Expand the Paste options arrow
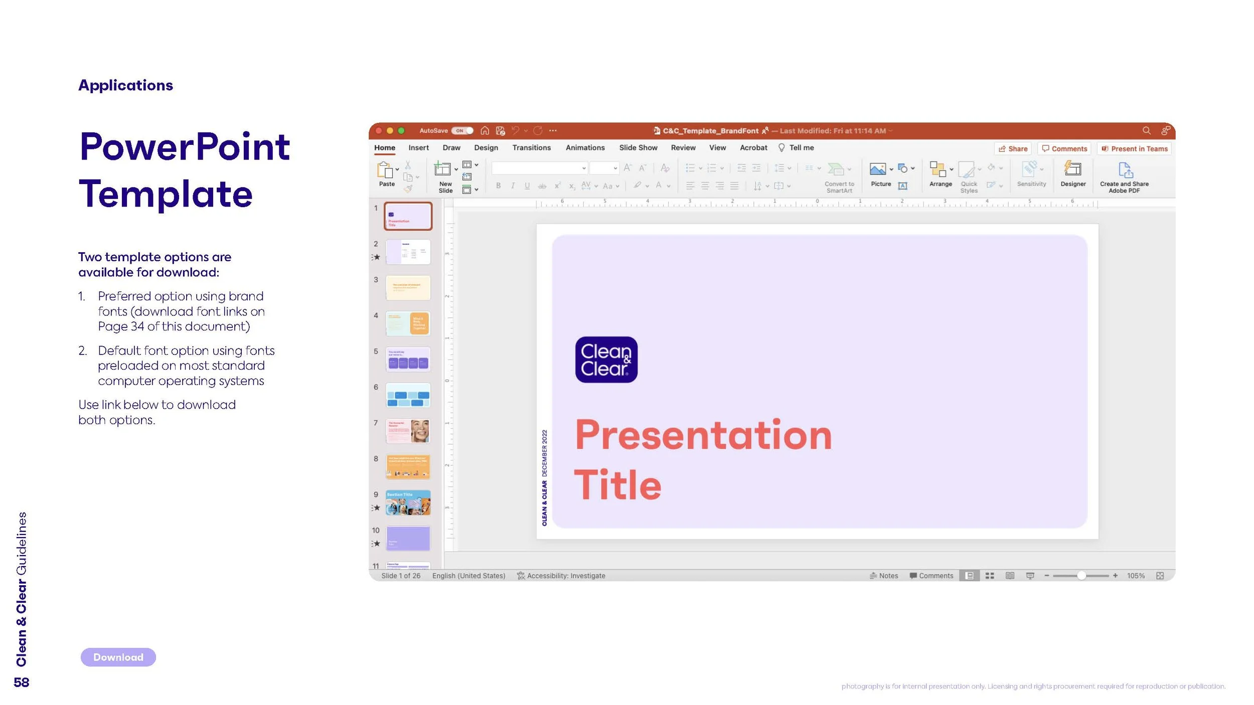This screenshot has height=705, width=1254. pyautogui.click(x=397, y=169)
